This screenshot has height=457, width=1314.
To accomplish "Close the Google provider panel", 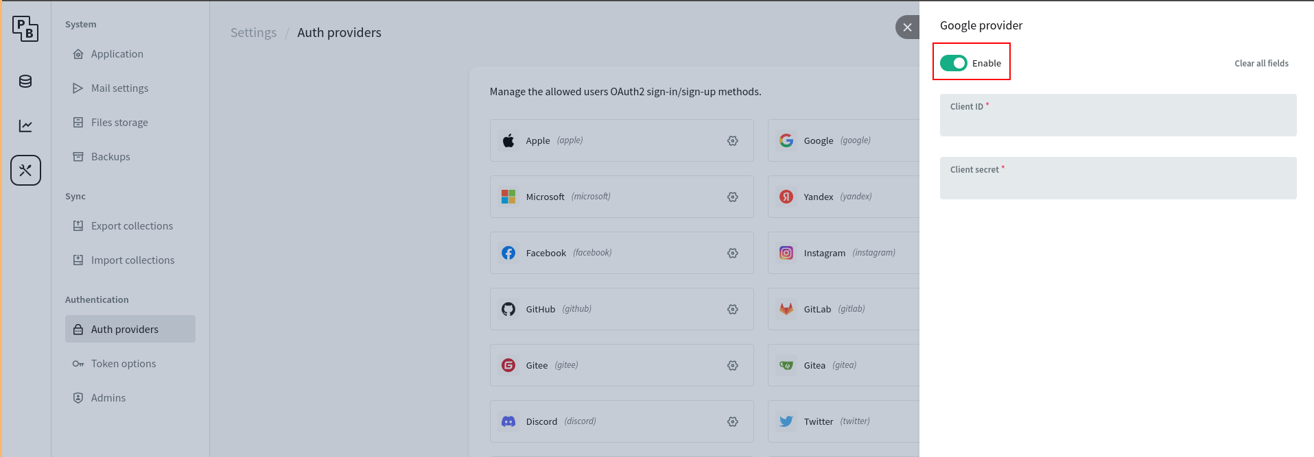I will [x=907, y=27].
